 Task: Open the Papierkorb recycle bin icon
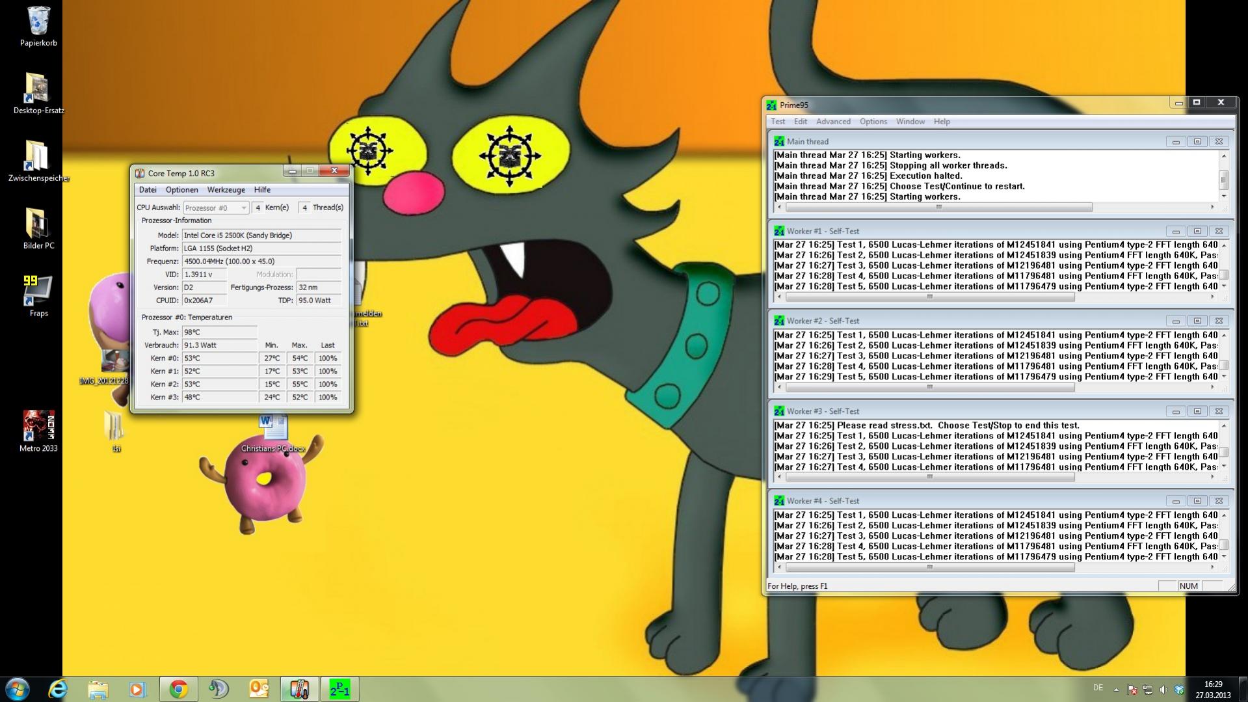pyautogui.click(x=38, y=26)
